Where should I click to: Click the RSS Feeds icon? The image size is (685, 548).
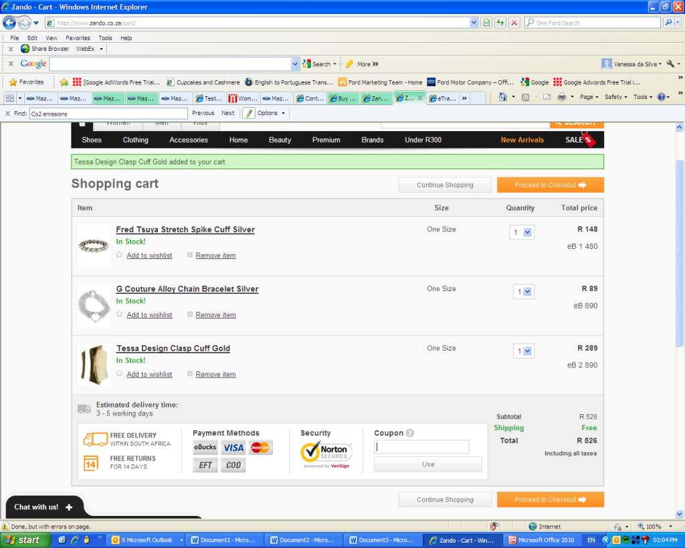(526, 97)
